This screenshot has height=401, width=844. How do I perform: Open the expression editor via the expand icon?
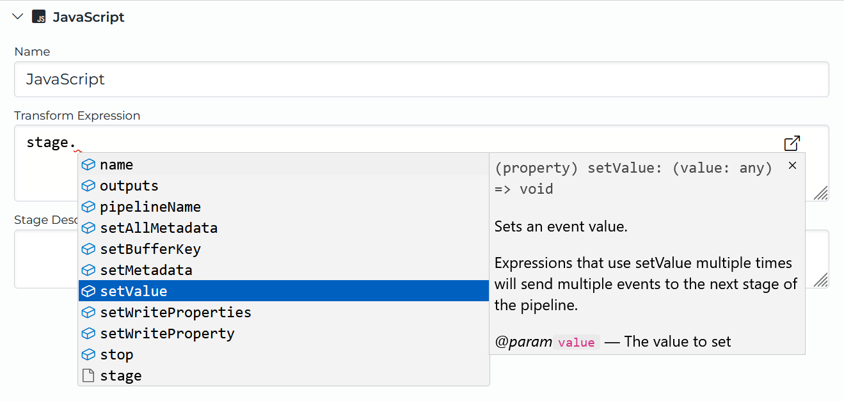point(792,143)
